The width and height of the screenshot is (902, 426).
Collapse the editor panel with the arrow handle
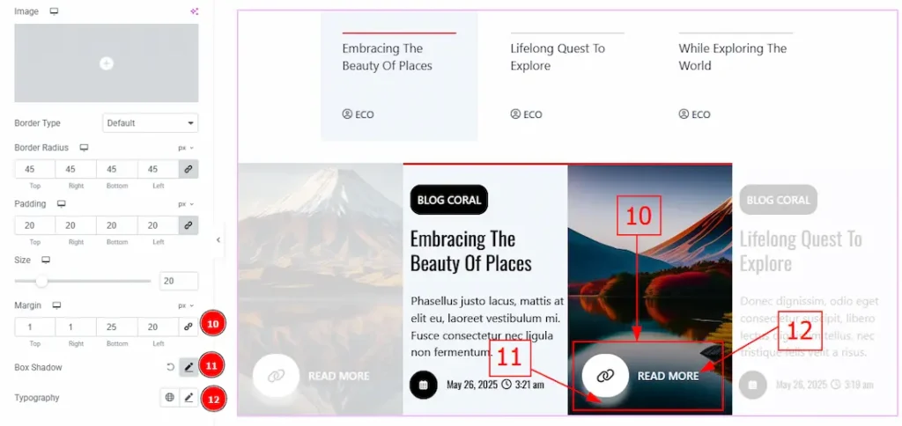tap(218, 239)
